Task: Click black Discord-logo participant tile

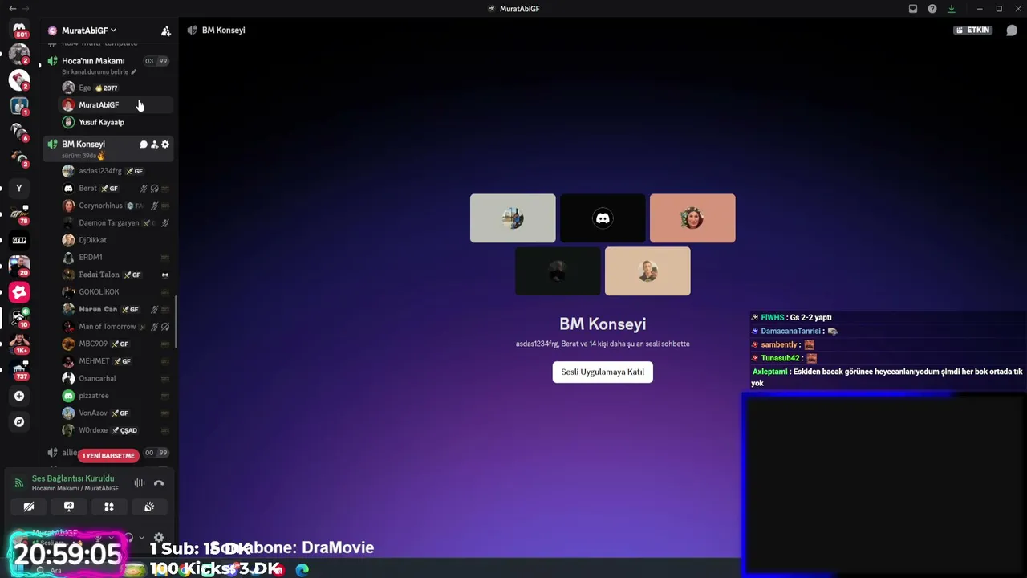Action: click(603, 218)
